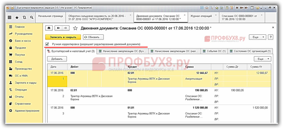
Task: Click Записать и закрыть button
Action: click(63, 37)
